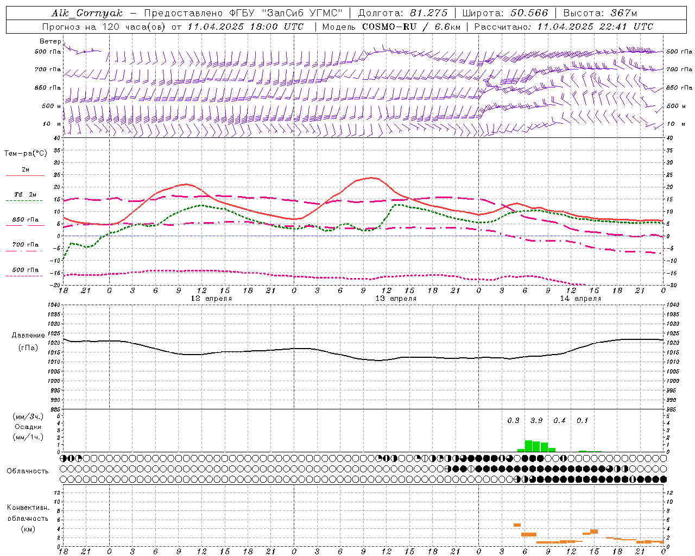Click the 'Тем-ра(°C)' axis title
Viewport: 695px width, 556px height.
26,154
